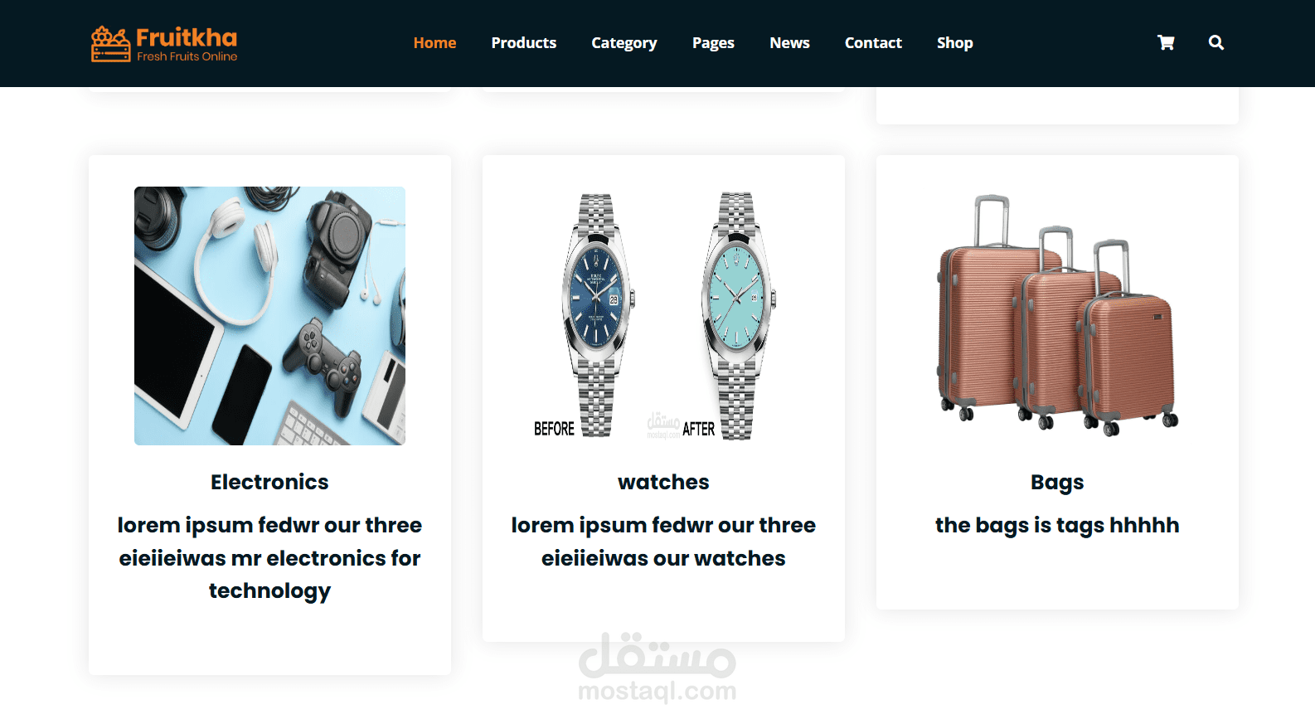Click the Fruitkha crate logo
The image size is (1315, 719).
pos(110,44)
